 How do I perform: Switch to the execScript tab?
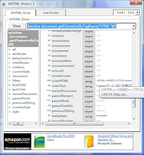coord(51,13)
